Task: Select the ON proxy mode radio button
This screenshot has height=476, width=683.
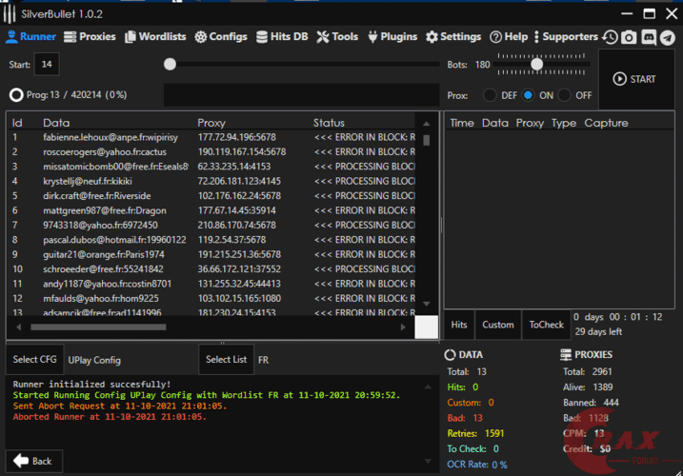Action: pyautogui.click(x=527, y=95)
